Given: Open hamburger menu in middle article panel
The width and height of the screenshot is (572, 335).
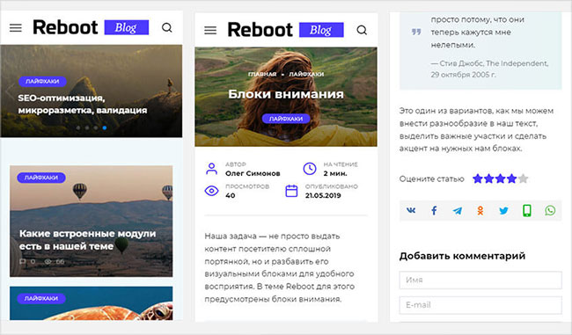Looking at the screenshot, I should pos(210,30).
